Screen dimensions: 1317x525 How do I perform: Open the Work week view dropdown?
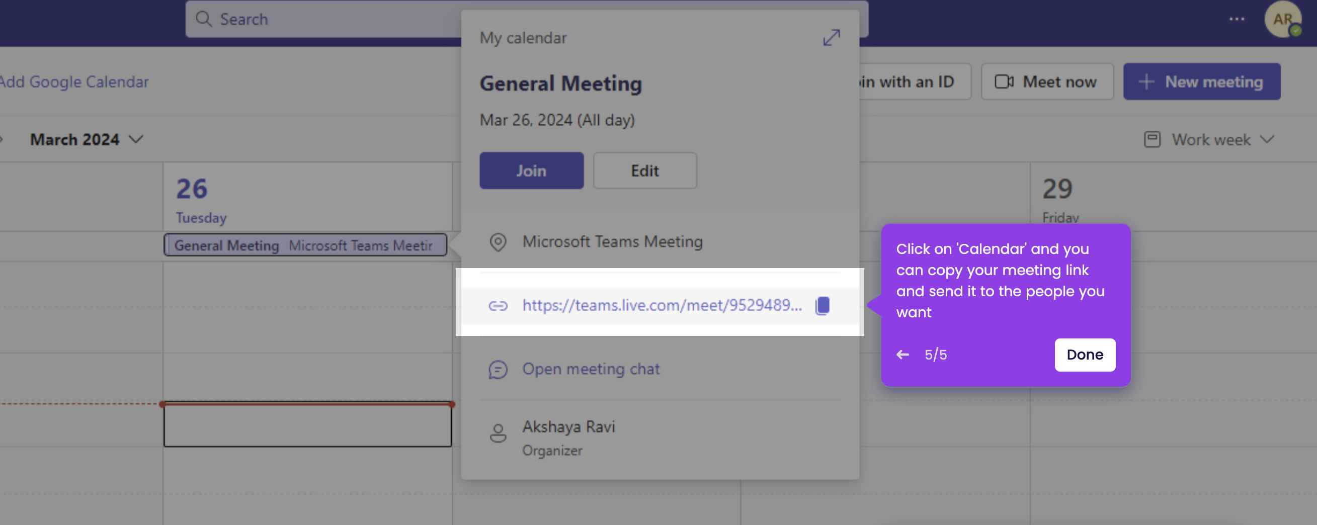(x=1269, y=139)
